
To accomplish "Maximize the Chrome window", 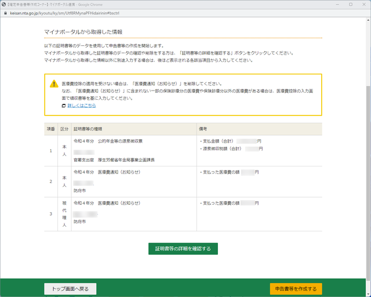I will point(351,4).
